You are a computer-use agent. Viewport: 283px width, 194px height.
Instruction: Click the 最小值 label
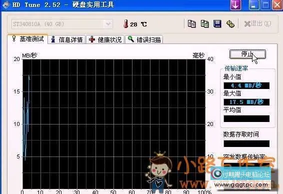[x=232, y=77]
